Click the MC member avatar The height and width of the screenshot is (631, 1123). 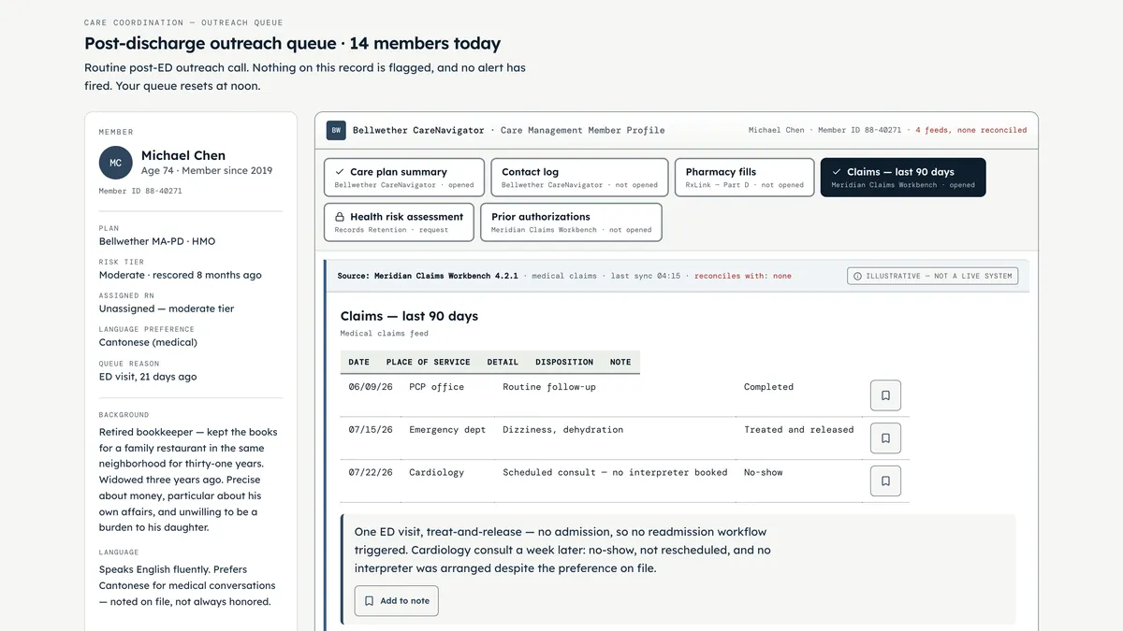point(116,163)
